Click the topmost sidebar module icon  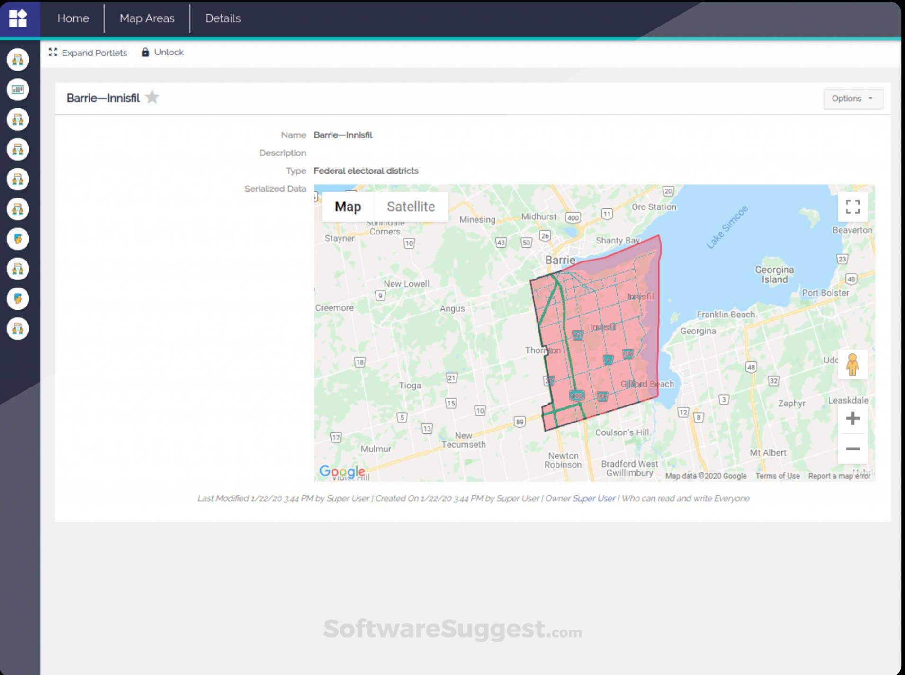[x=18, y=60]
